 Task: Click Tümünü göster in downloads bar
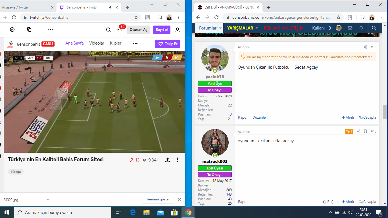coord(158,199)
